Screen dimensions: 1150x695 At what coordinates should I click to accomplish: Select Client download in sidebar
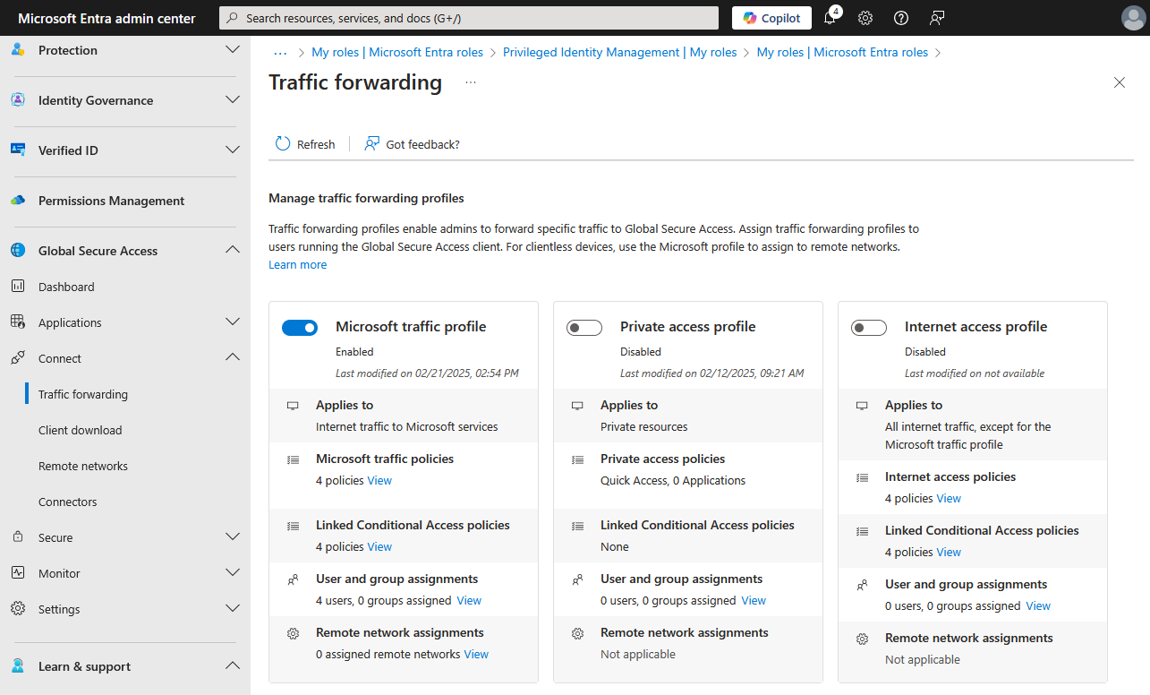tap(80, 430)
